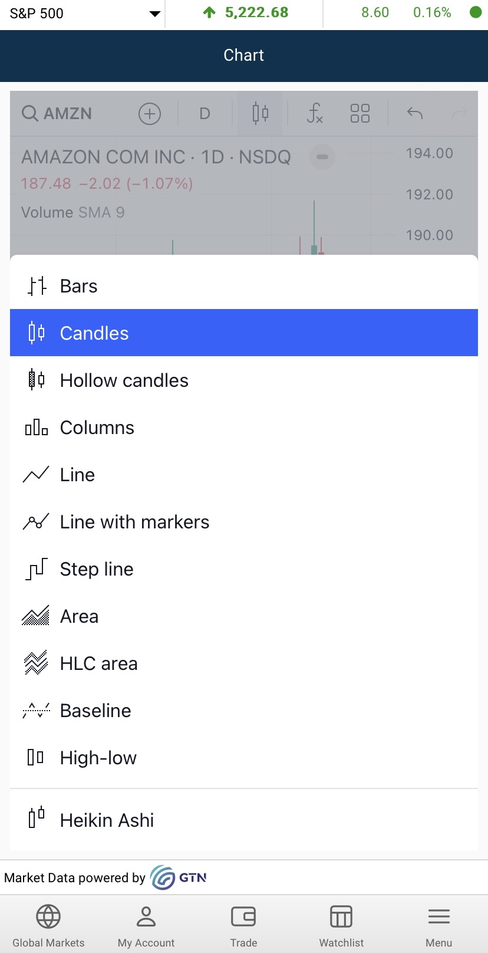Select Hollow candles chart style
The height and width of the screenshot is (953, 488).
click(x=244, y=380)
